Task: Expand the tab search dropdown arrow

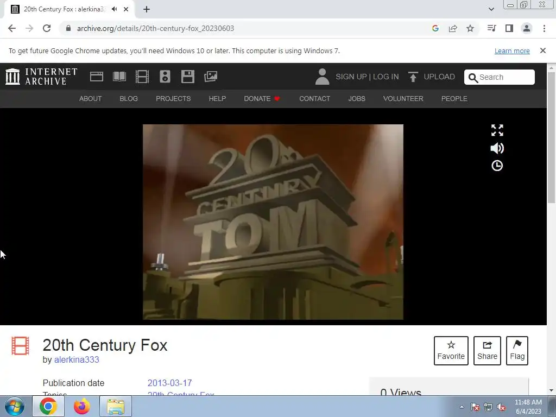Action: (491, 9)
